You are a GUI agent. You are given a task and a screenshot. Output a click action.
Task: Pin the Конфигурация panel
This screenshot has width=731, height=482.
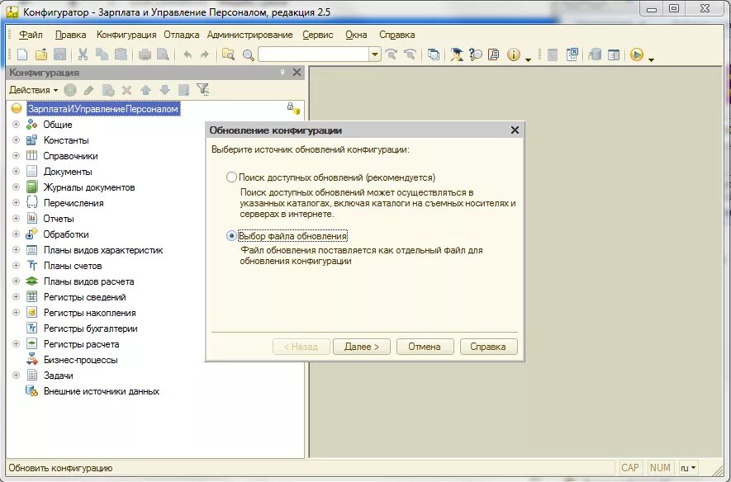pos(282,72)
